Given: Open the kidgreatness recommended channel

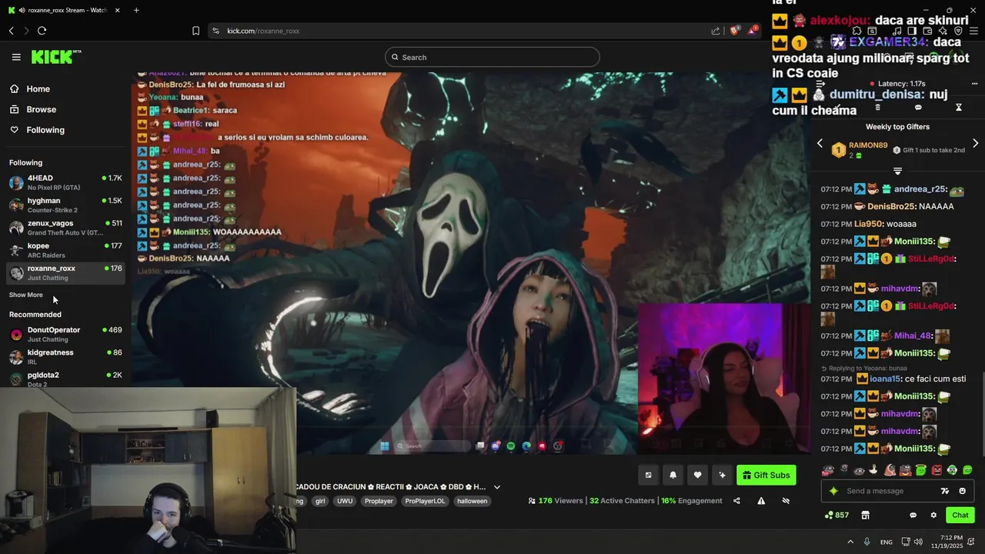Looking at the screenshot, I should click(65, 356).
